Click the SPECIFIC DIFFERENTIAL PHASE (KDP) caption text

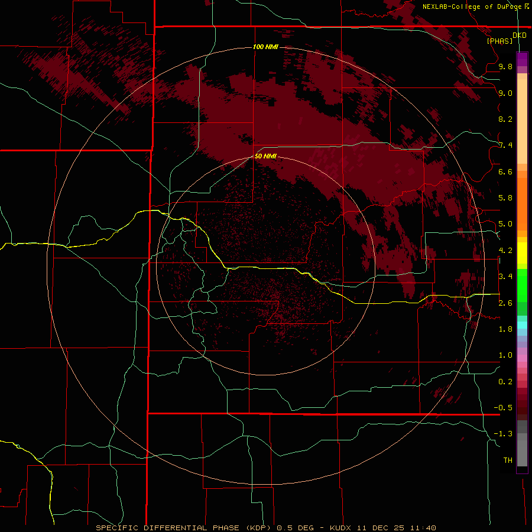click(x=184, y=528)
